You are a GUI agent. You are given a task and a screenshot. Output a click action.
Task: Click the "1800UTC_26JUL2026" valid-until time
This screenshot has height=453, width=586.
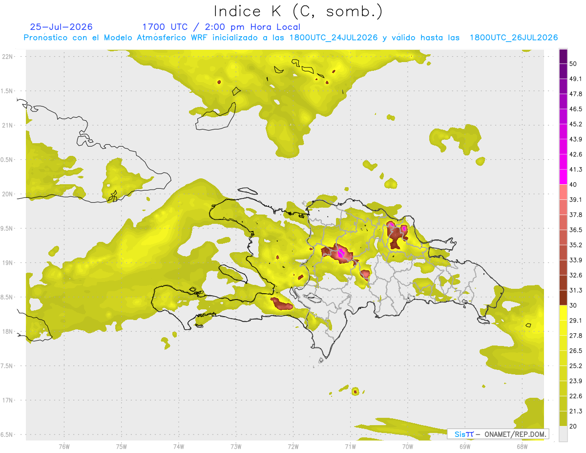tap(514, 38)
